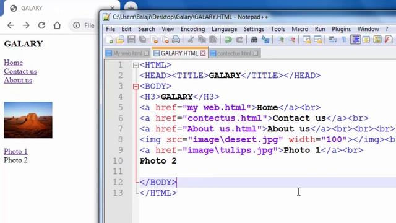Close current document toolbar icon
The image size is (396, 223).
(x=154, y=40)
